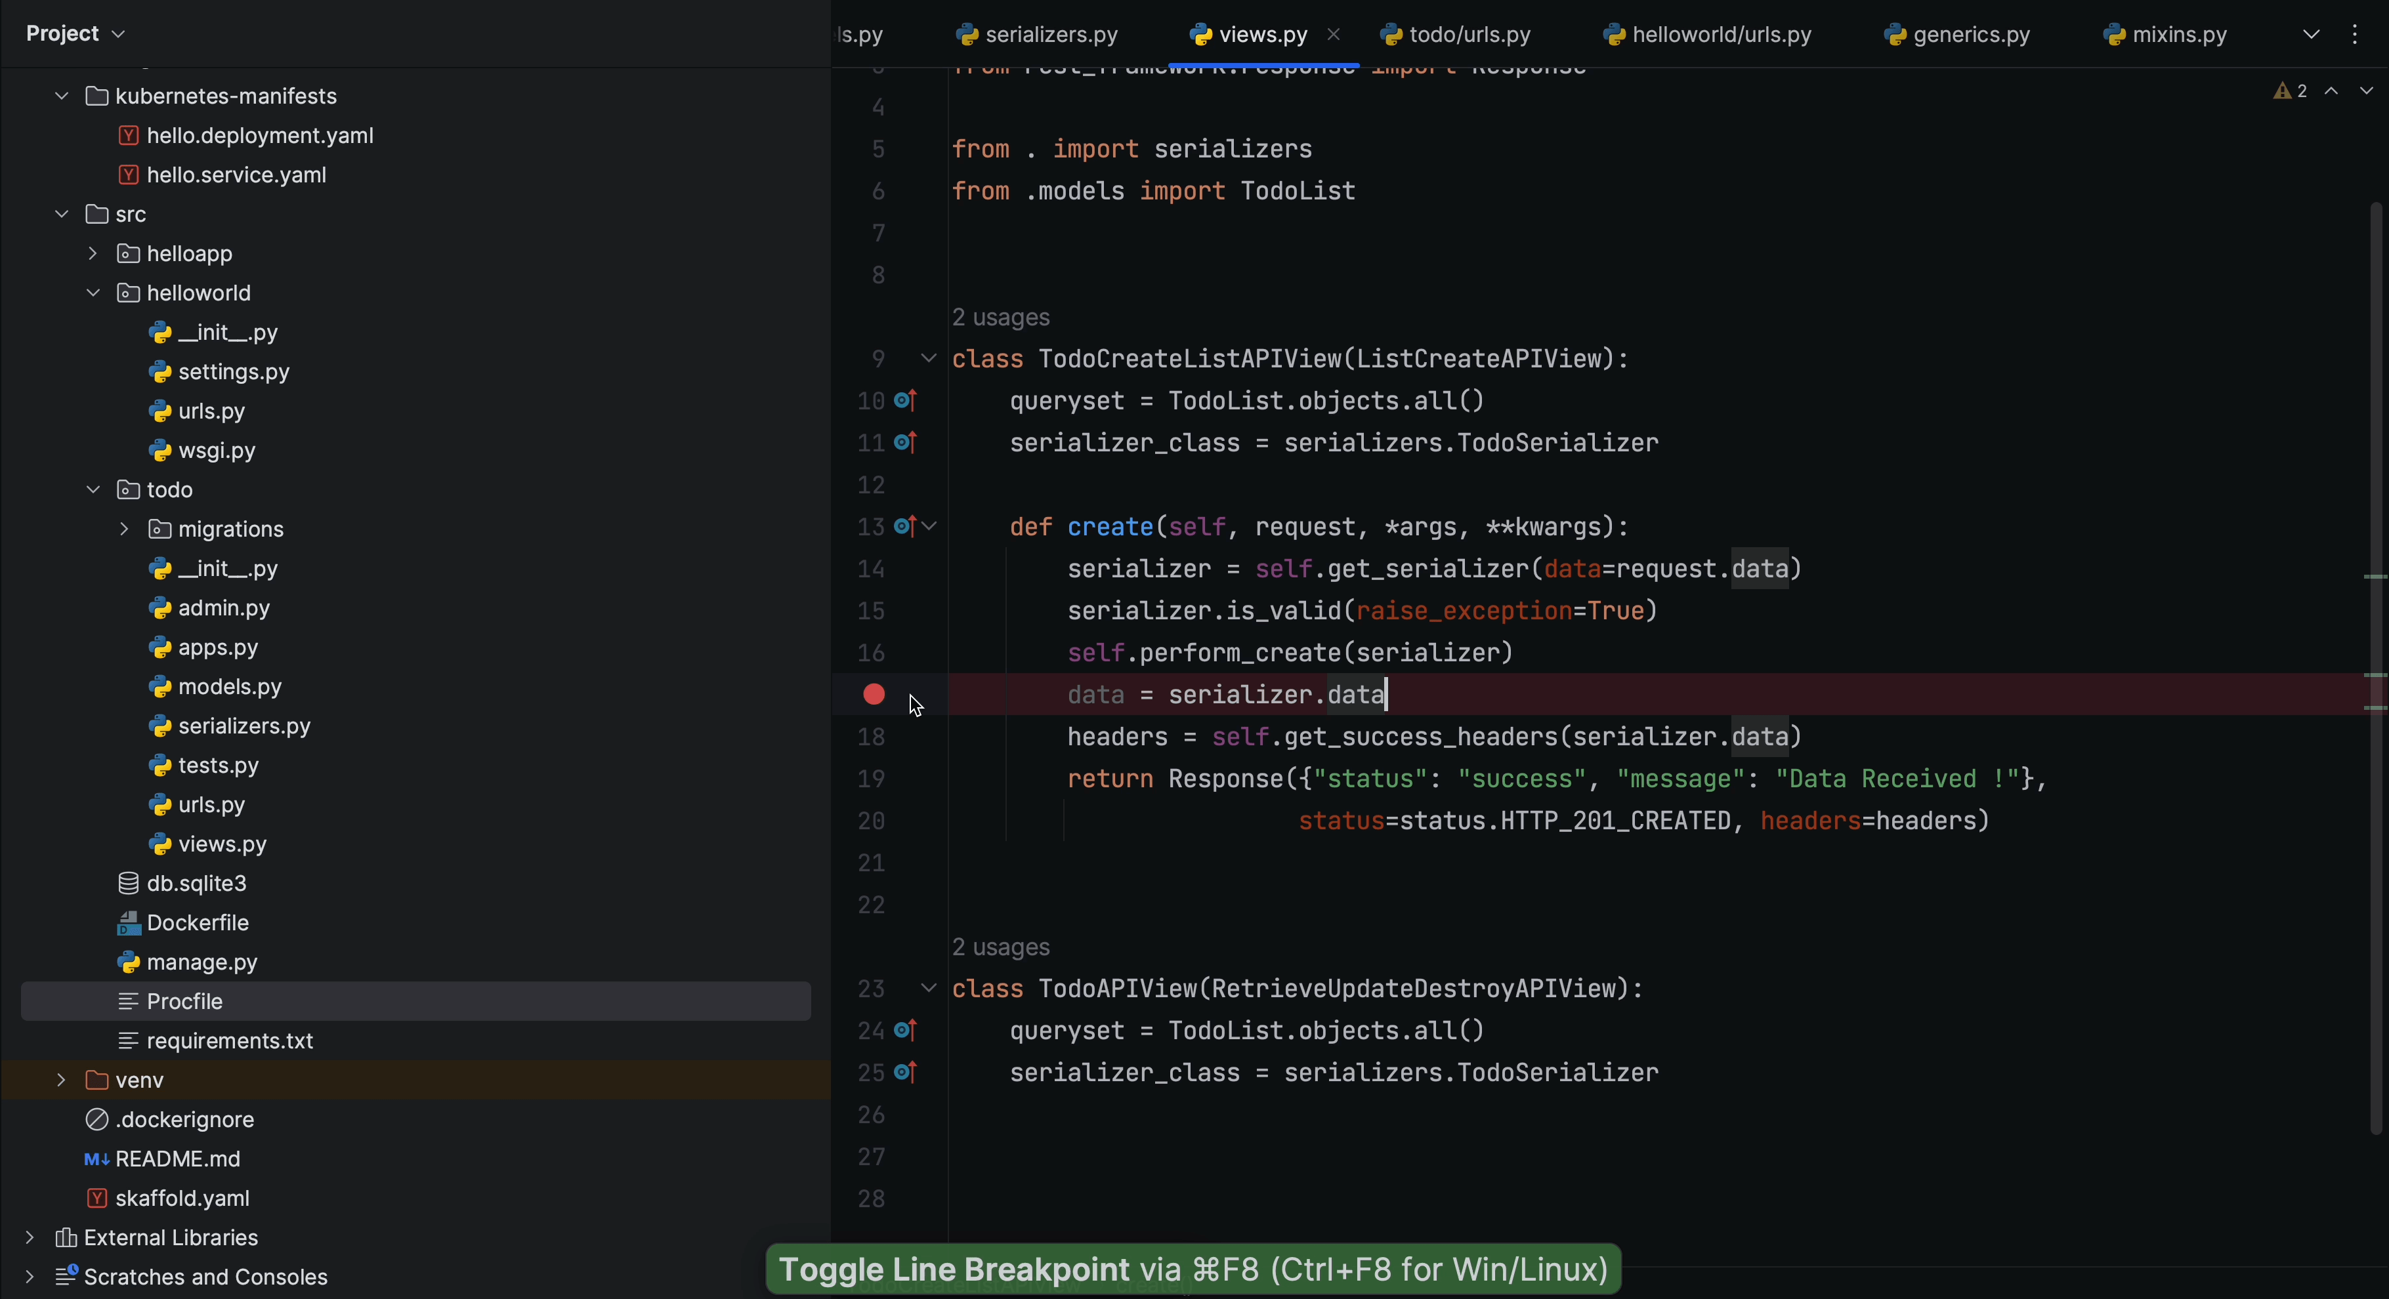The height and width of the screenshot is (1299, 2389).
Task: Expand the helloapp folder in project tree
Action: [x=91, y=253]
